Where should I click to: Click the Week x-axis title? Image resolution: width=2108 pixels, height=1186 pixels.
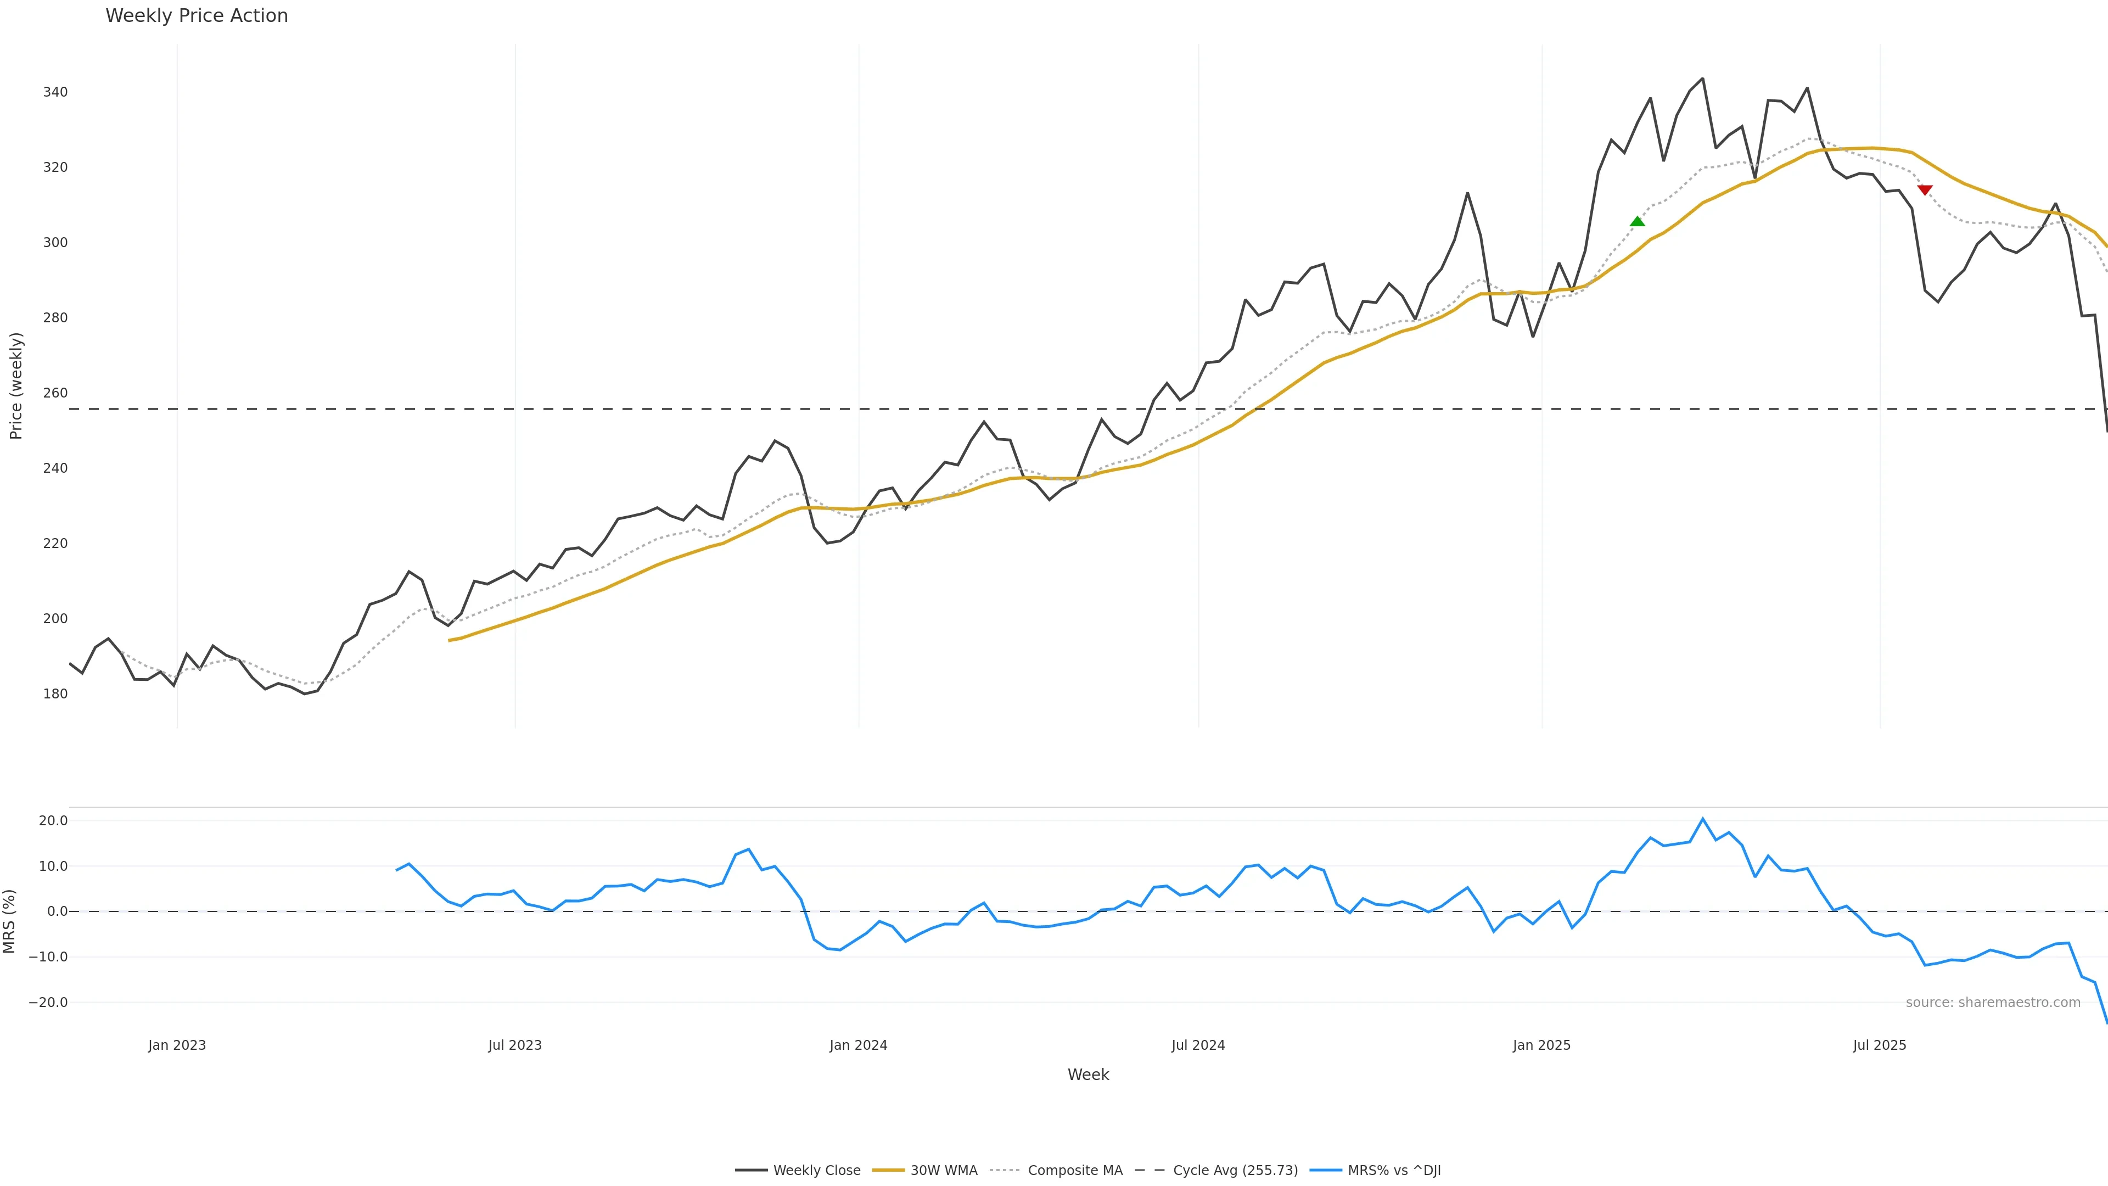1087,1075
